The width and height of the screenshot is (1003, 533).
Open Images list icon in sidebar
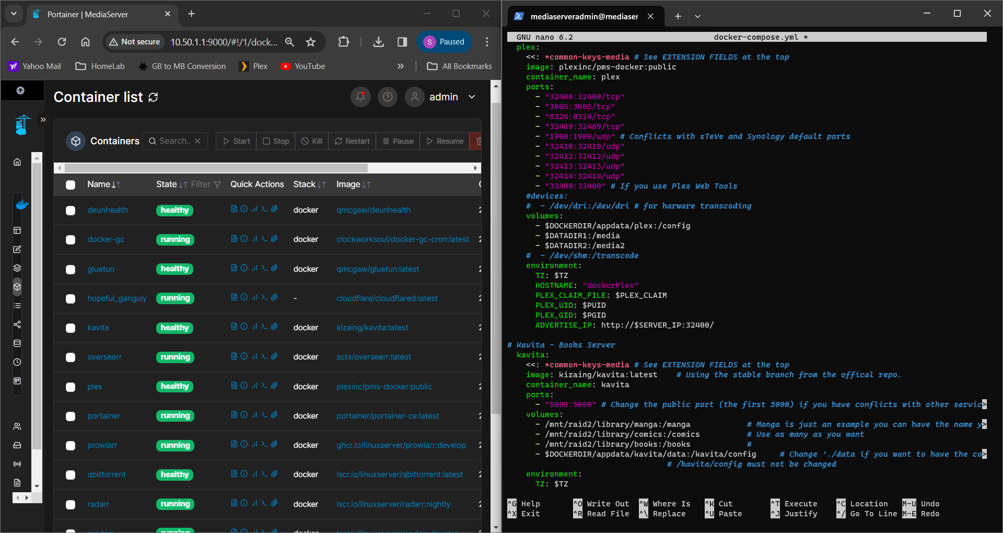17,306
